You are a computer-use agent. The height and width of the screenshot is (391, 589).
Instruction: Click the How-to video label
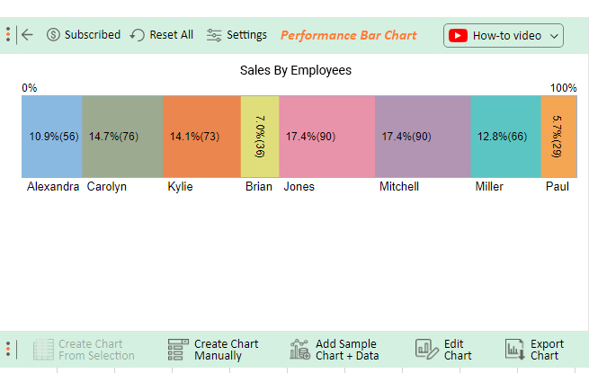click(507, 36)
